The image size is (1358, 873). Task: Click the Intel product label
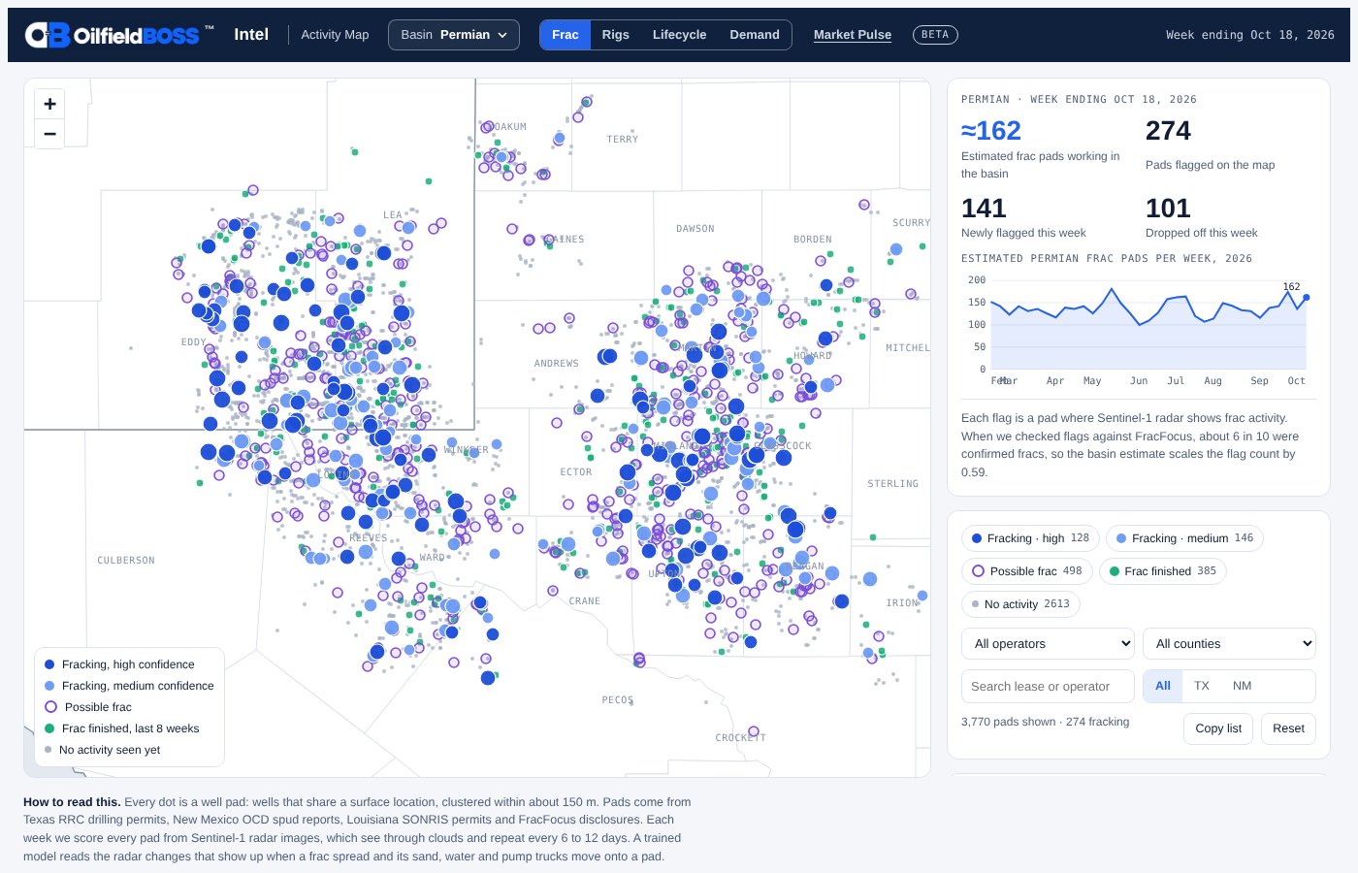251,35
